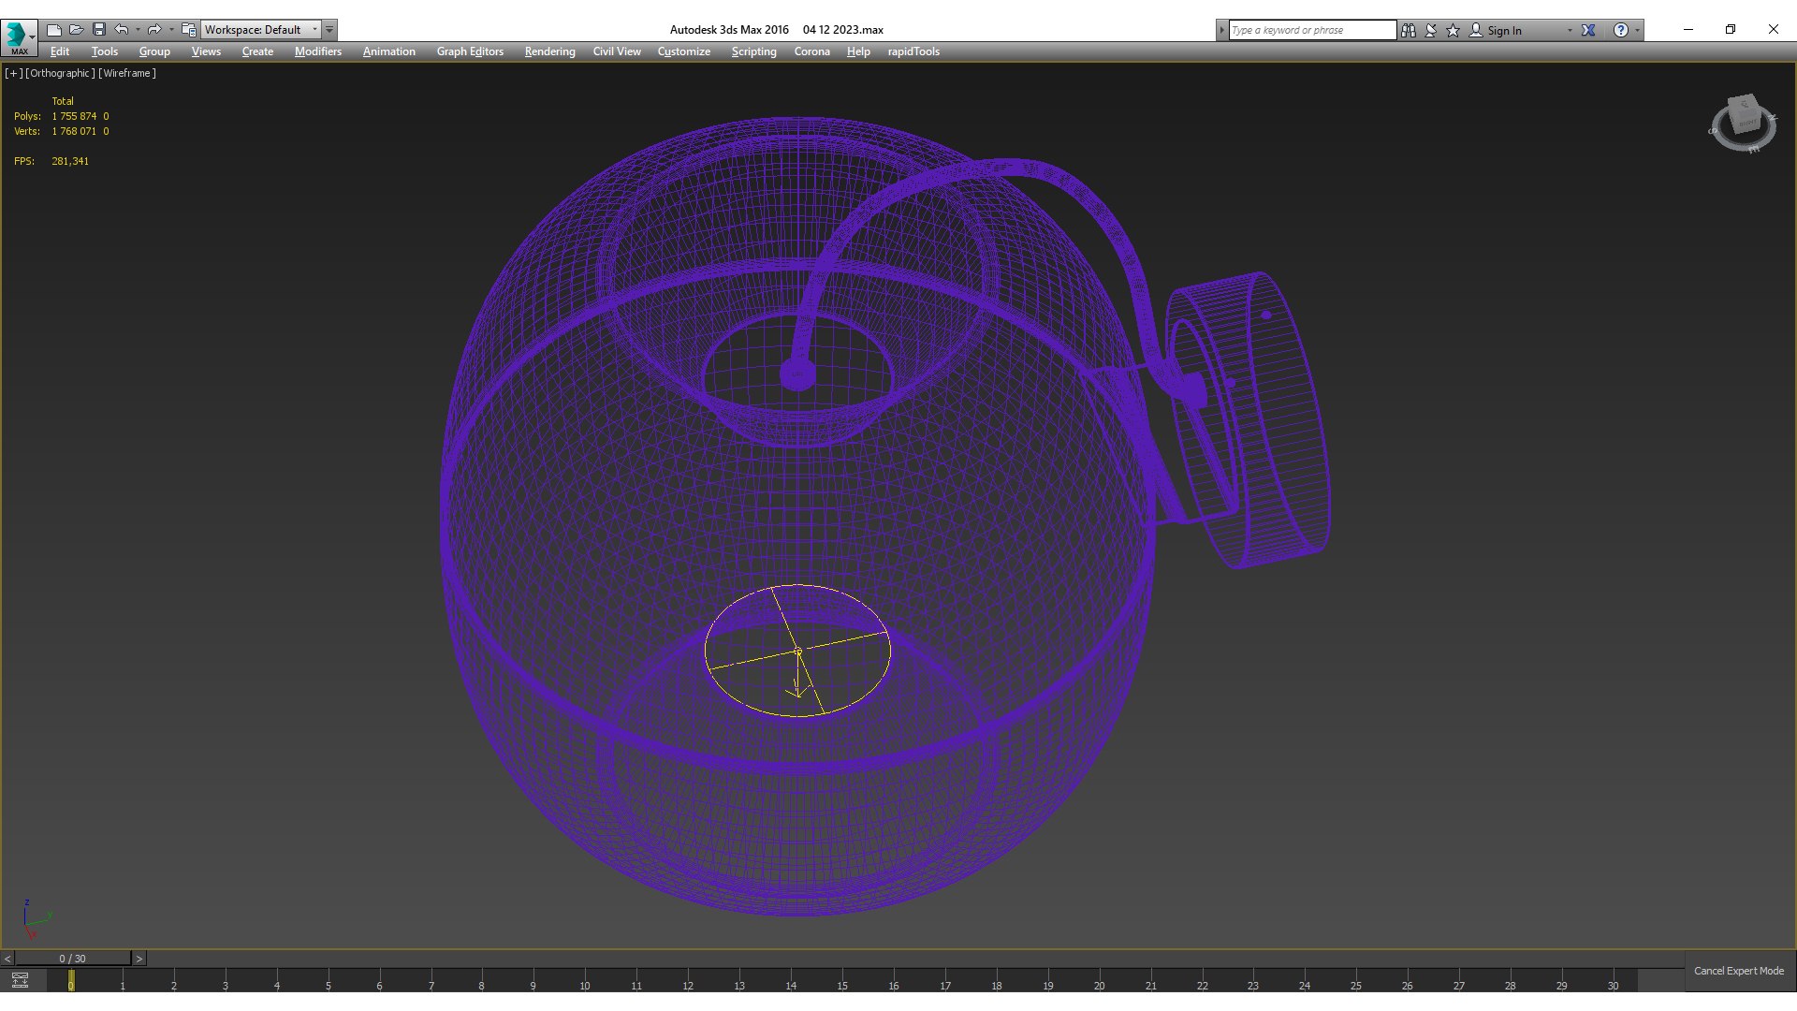Click the Sign In text link
The height and width of the screenshot is (1011, 1797).
tap(1504, 31)
